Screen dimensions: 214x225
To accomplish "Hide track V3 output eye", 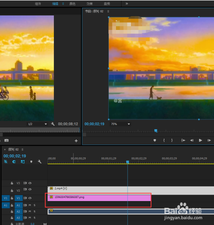I will 30,183.
